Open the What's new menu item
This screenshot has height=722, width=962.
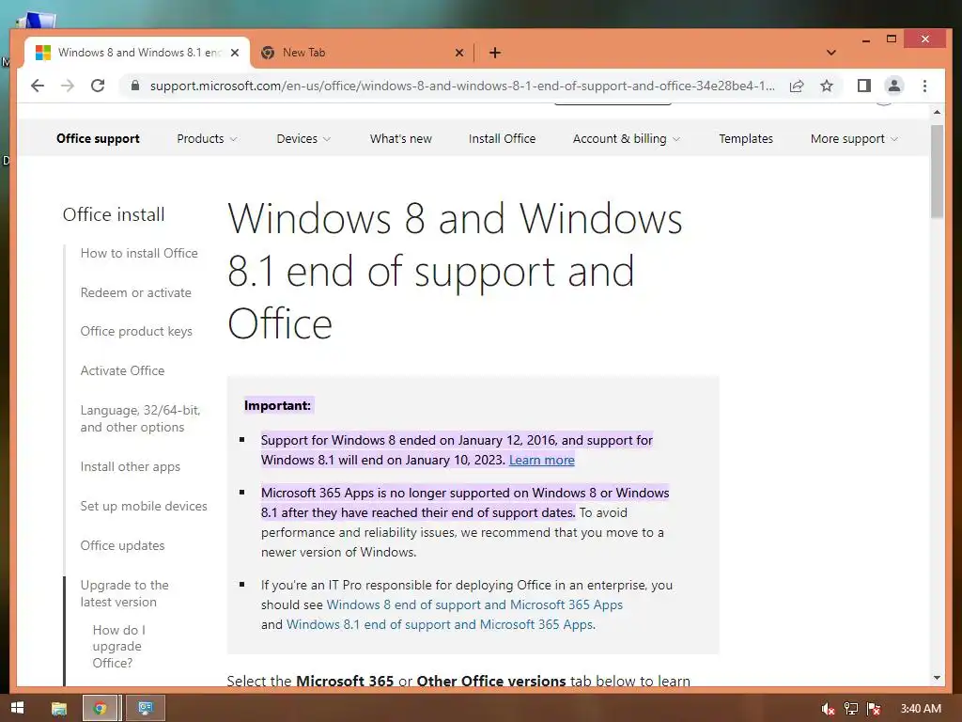point(400,139)
